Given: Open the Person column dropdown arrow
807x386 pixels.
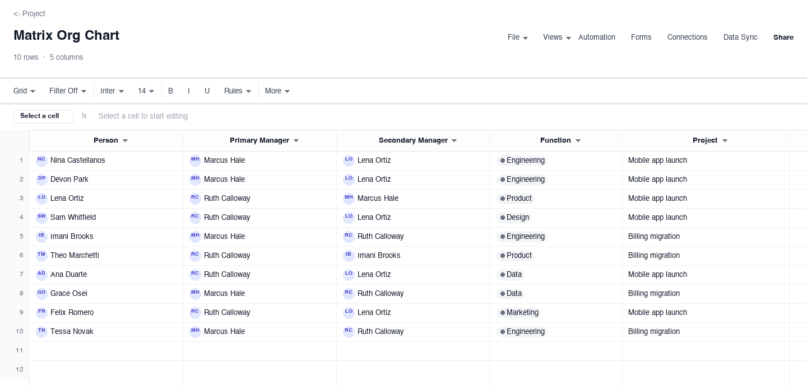Looking at the screenshot, I should coord(125,141).
